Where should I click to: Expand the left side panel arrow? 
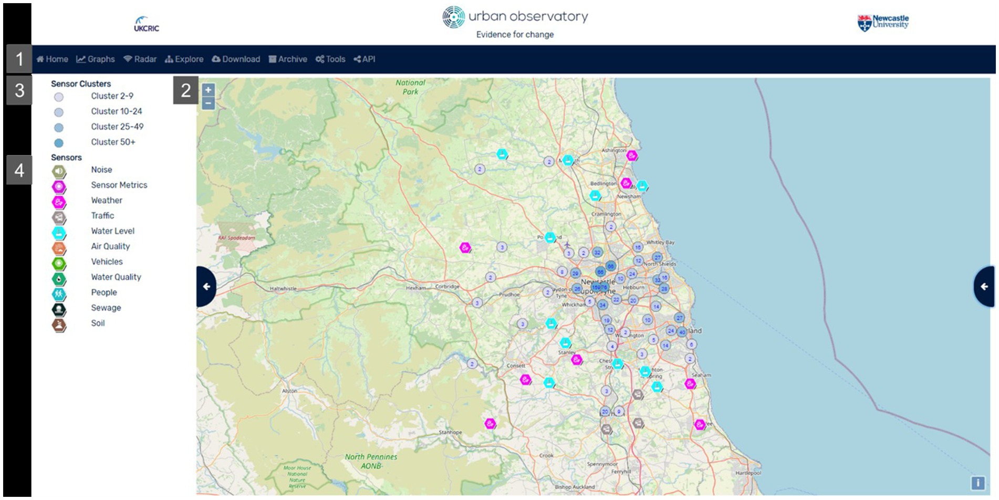coord(206,287)
